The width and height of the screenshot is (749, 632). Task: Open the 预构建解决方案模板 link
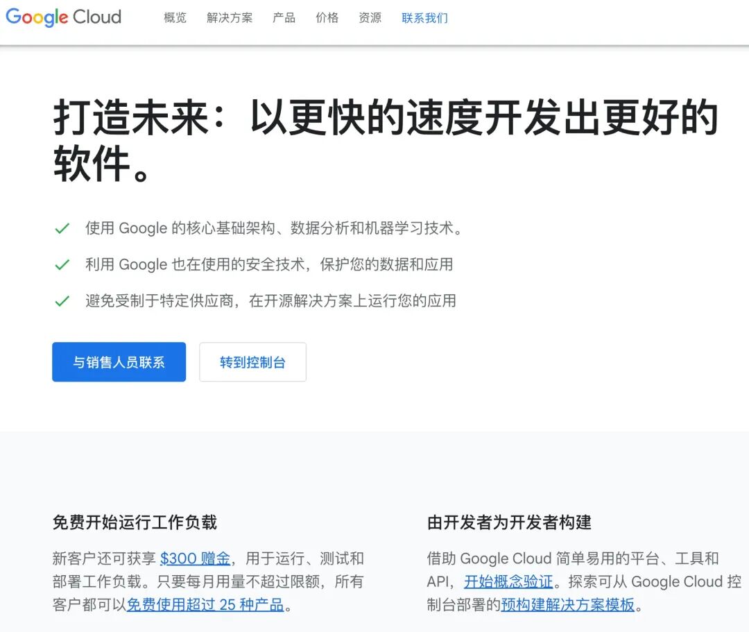point(568,605)
